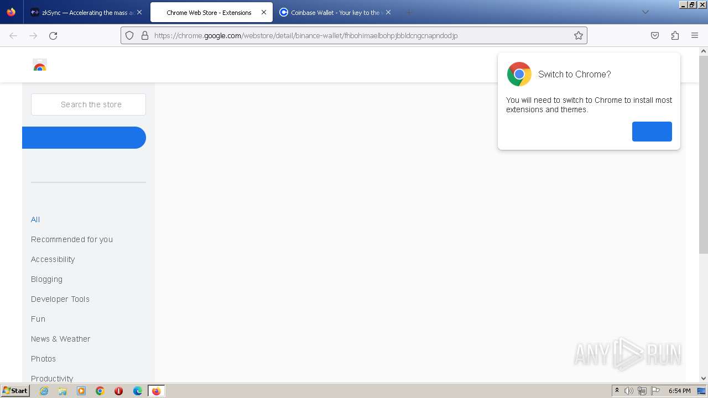Open a new tab with plus button
Screen dimensions: 708x398
[x=409, y=12]
